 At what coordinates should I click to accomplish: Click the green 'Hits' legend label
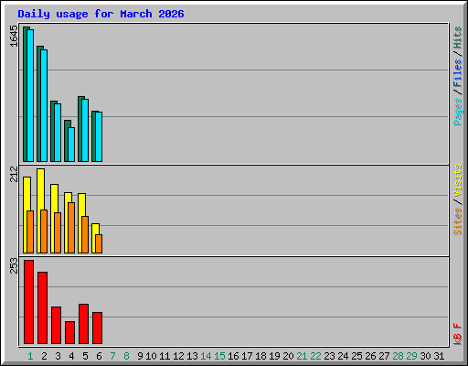click(x=458, y=38)
